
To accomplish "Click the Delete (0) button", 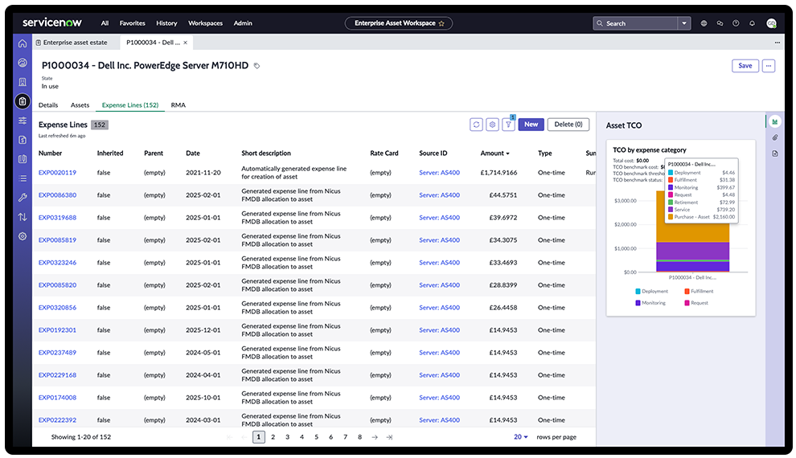I will (x=568, y=125).
